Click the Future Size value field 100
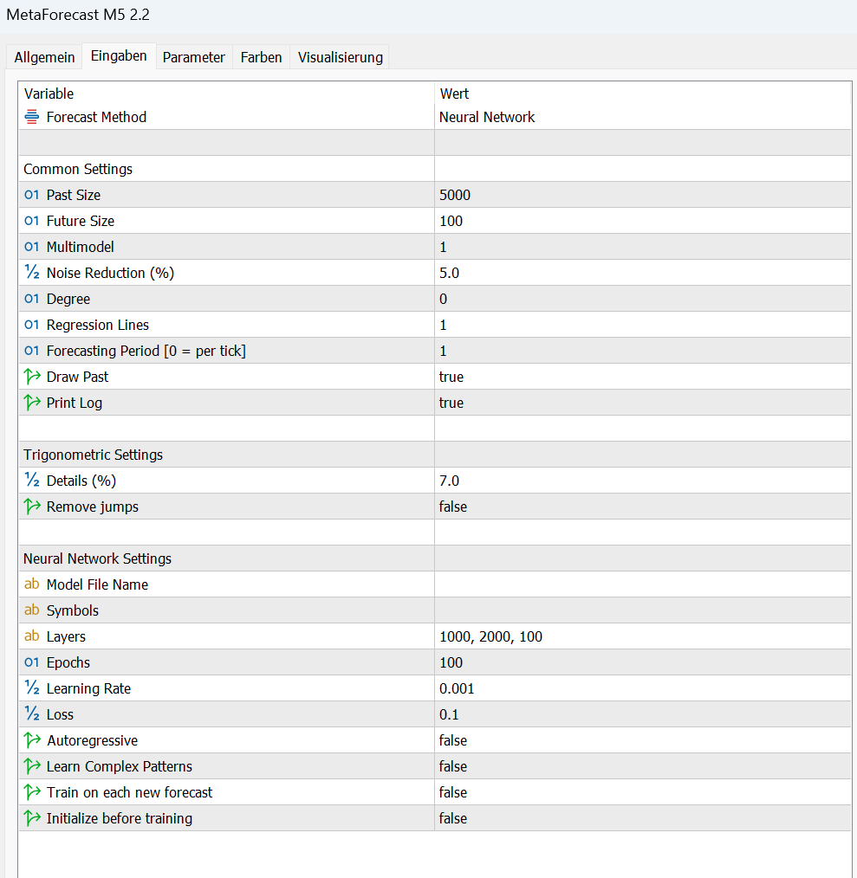Screen dimensions: 857x878 tap(451, 221)
